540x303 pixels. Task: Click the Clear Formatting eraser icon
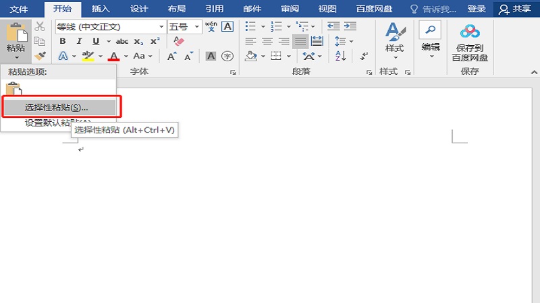coord(179,41)
